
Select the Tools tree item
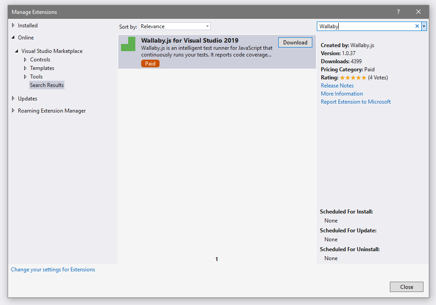(x=36, y=77)
